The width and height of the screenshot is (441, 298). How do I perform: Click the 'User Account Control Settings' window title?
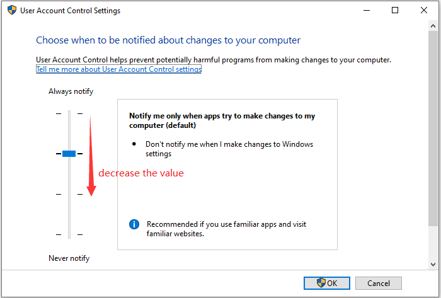(71, 11)
